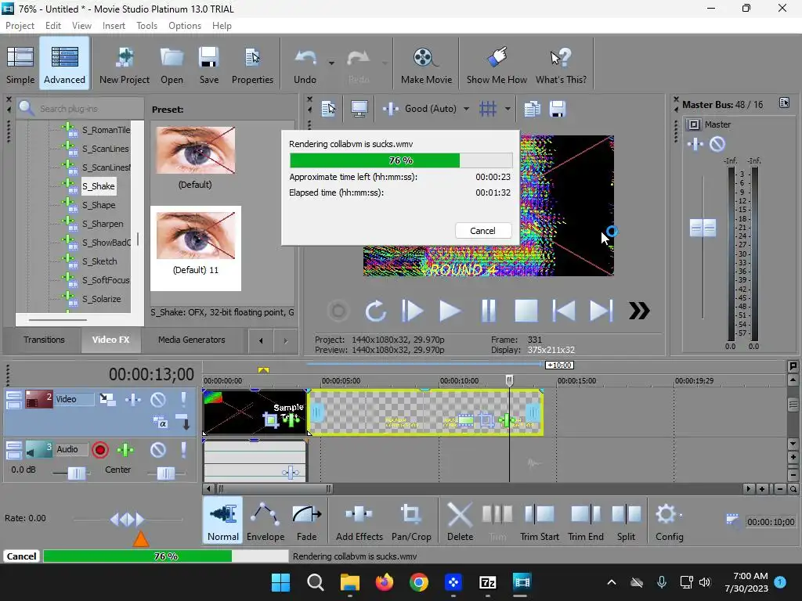Mute the Video track

[158, 399]
